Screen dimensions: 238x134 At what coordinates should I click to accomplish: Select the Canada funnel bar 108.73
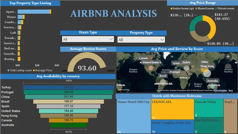click(x=68, y=120)
